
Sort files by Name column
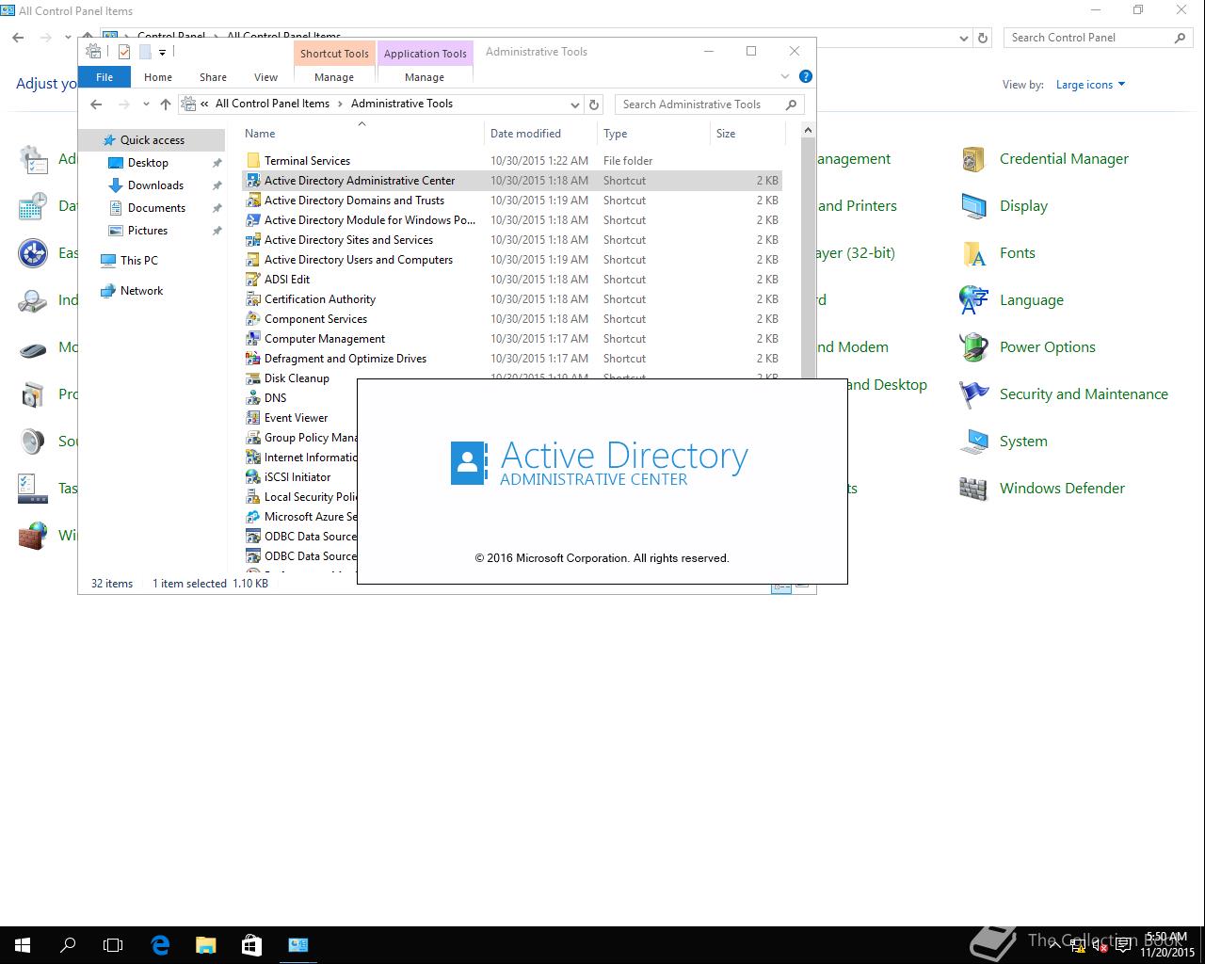click(362, 134)
